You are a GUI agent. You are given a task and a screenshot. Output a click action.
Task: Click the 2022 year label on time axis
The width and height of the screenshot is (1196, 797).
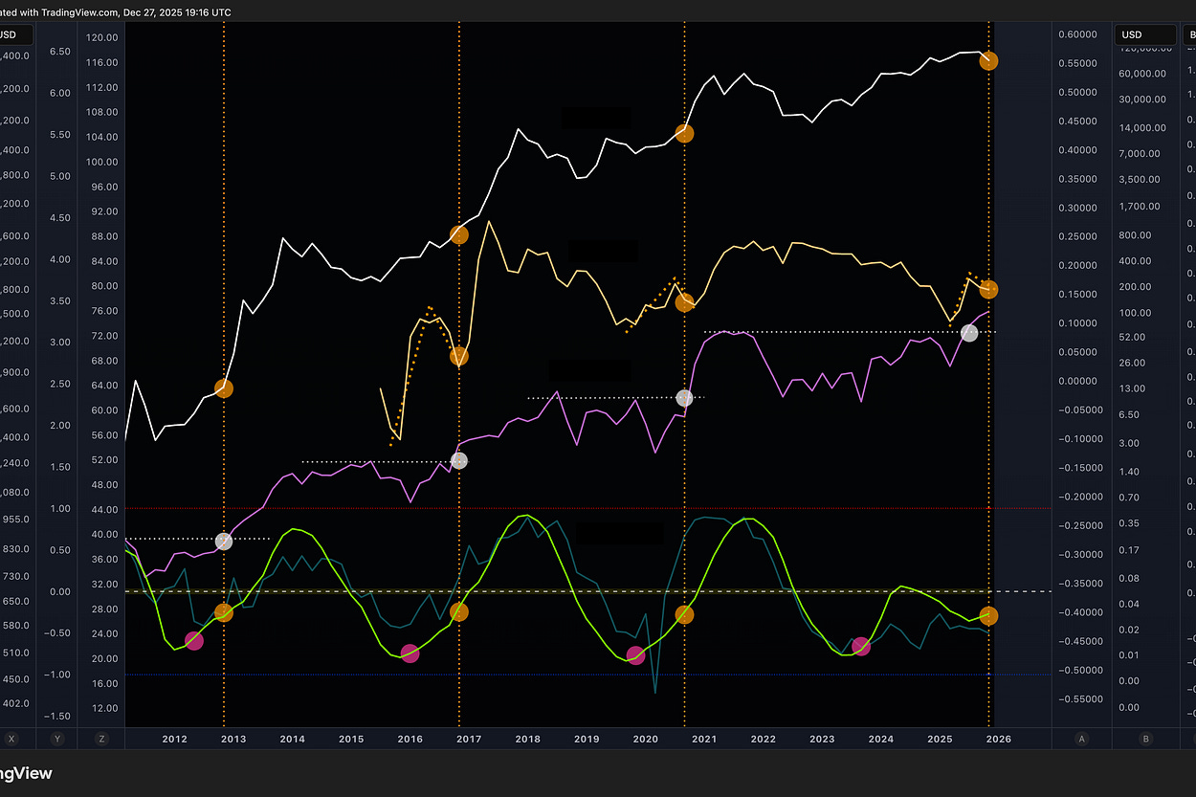tap(763, 739)
